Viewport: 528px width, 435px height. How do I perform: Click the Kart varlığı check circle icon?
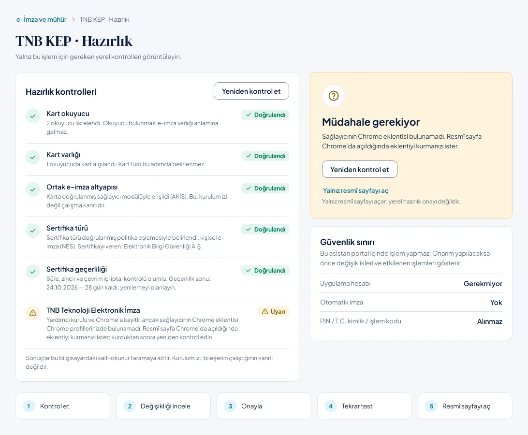pyautogui.click(x=33, y=157)
